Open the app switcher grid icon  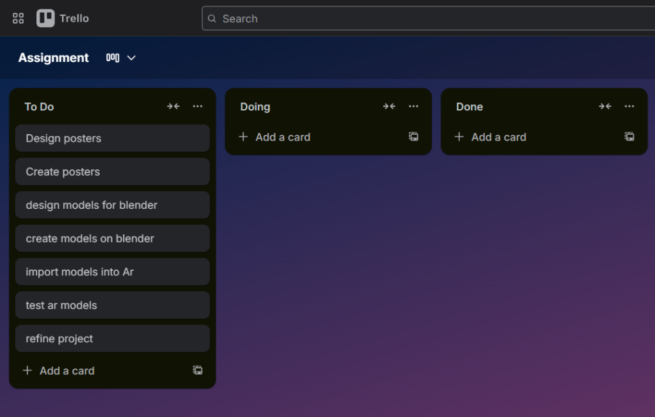[x=18, y=19]
